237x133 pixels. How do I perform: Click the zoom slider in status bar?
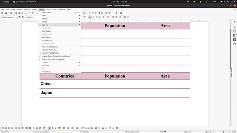coord(222,132)
